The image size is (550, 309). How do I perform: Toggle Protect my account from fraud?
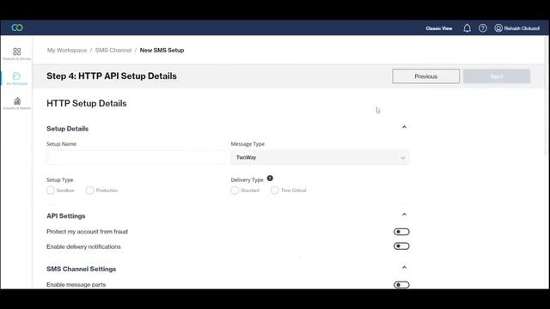coord(401,232)
